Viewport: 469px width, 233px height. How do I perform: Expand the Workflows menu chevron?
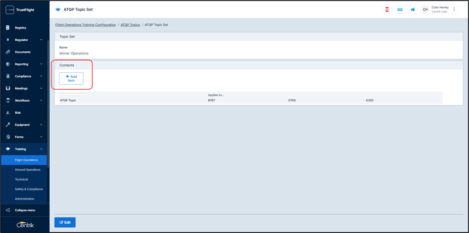click(41, 100)
